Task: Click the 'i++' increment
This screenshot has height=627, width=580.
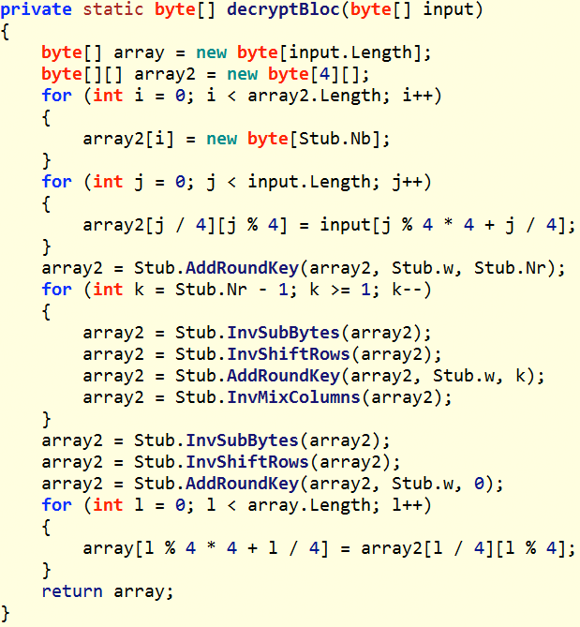Action: [417, 96]
